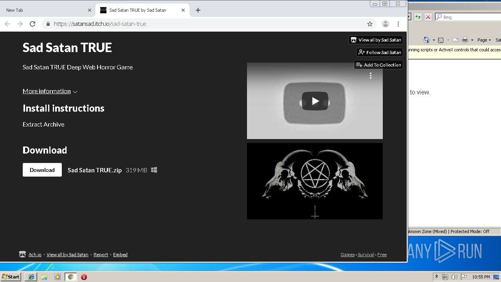
Task: Click the pentagram skull screenshot thumbnail
Action: tap(315, 181)
